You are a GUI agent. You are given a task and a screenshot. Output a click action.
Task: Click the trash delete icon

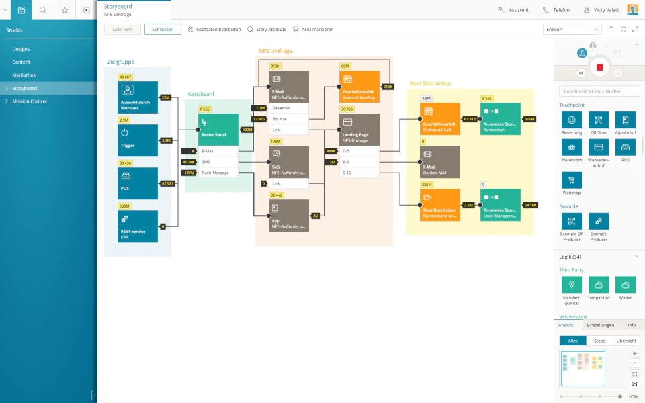[611, 29]
